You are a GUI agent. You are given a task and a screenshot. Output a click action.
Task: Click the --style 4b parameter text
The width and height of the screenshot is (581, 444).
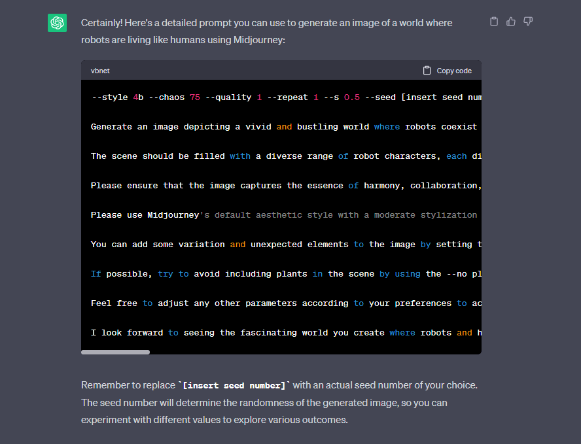119,97
